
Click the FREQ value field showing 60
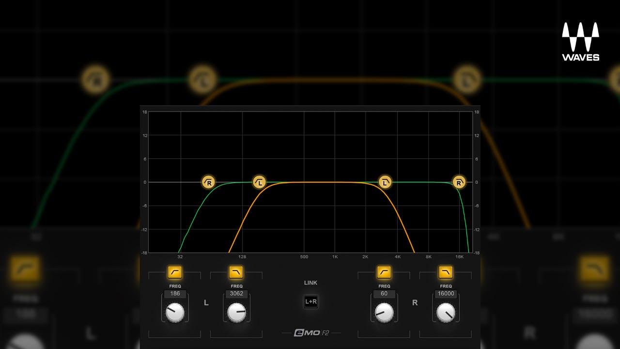[x=384, y=294]
